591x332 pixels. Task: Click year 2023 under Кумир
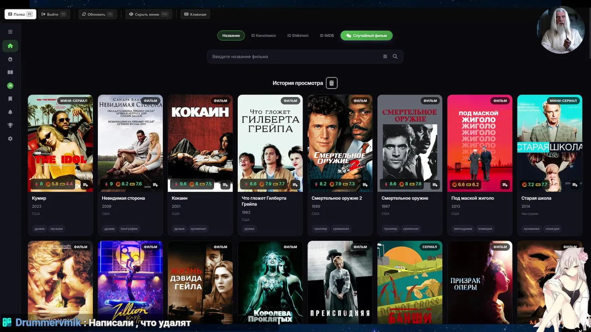[x=36, y=206]
